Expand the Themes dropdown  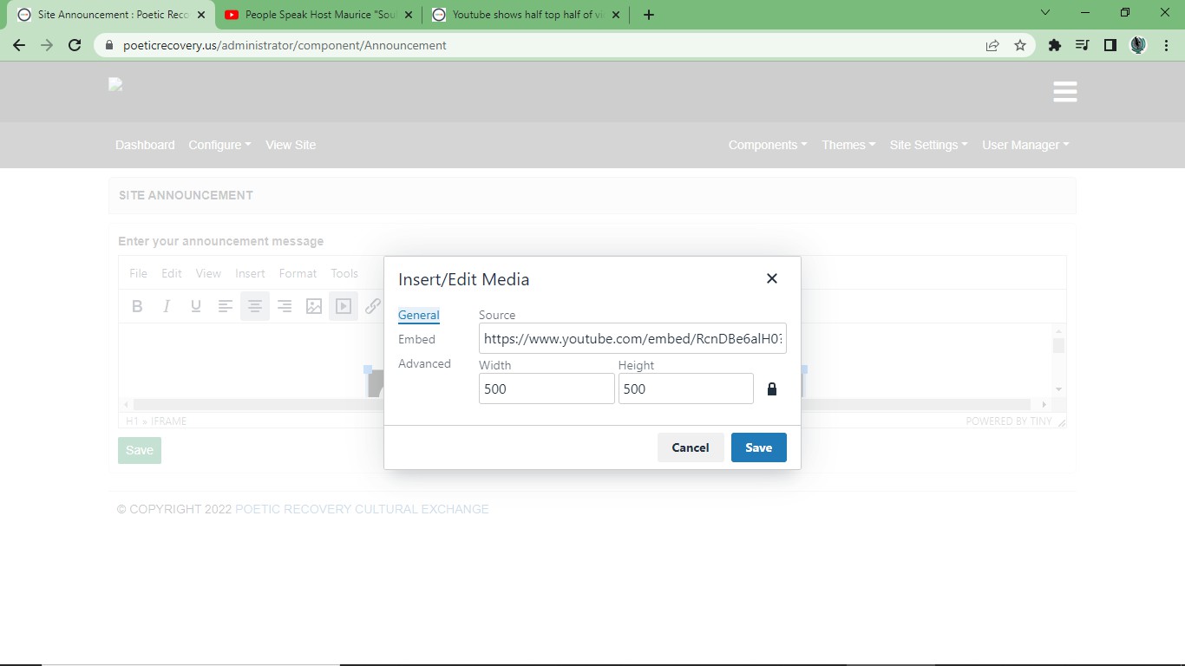[x=848, y=145]
